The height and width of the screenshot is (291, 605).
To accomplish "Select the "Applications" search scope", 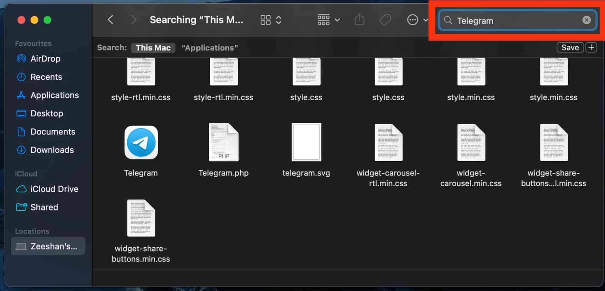I will pos(210,48).
